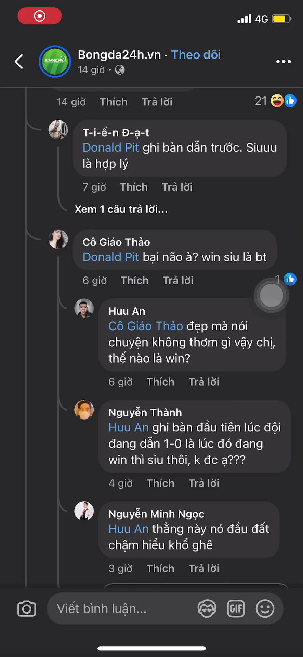Reply to Huu An's comment
The height and width of the screenshot is (657, 303).
(204, 382)
